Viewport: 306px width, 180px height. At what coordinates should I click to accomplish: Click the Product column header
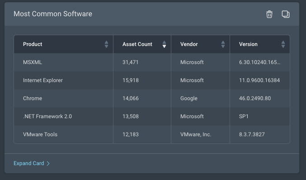click(33, 44)
